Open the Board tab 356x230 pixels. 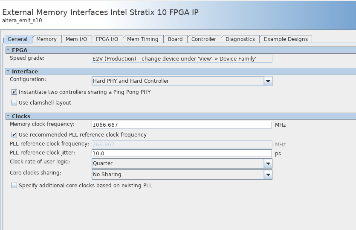pyautogui.click(x=175, y=39)
